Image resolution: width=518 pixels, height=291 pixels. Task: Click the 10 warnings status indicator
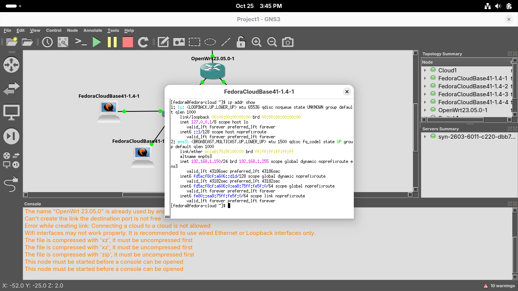pos(499,286)
